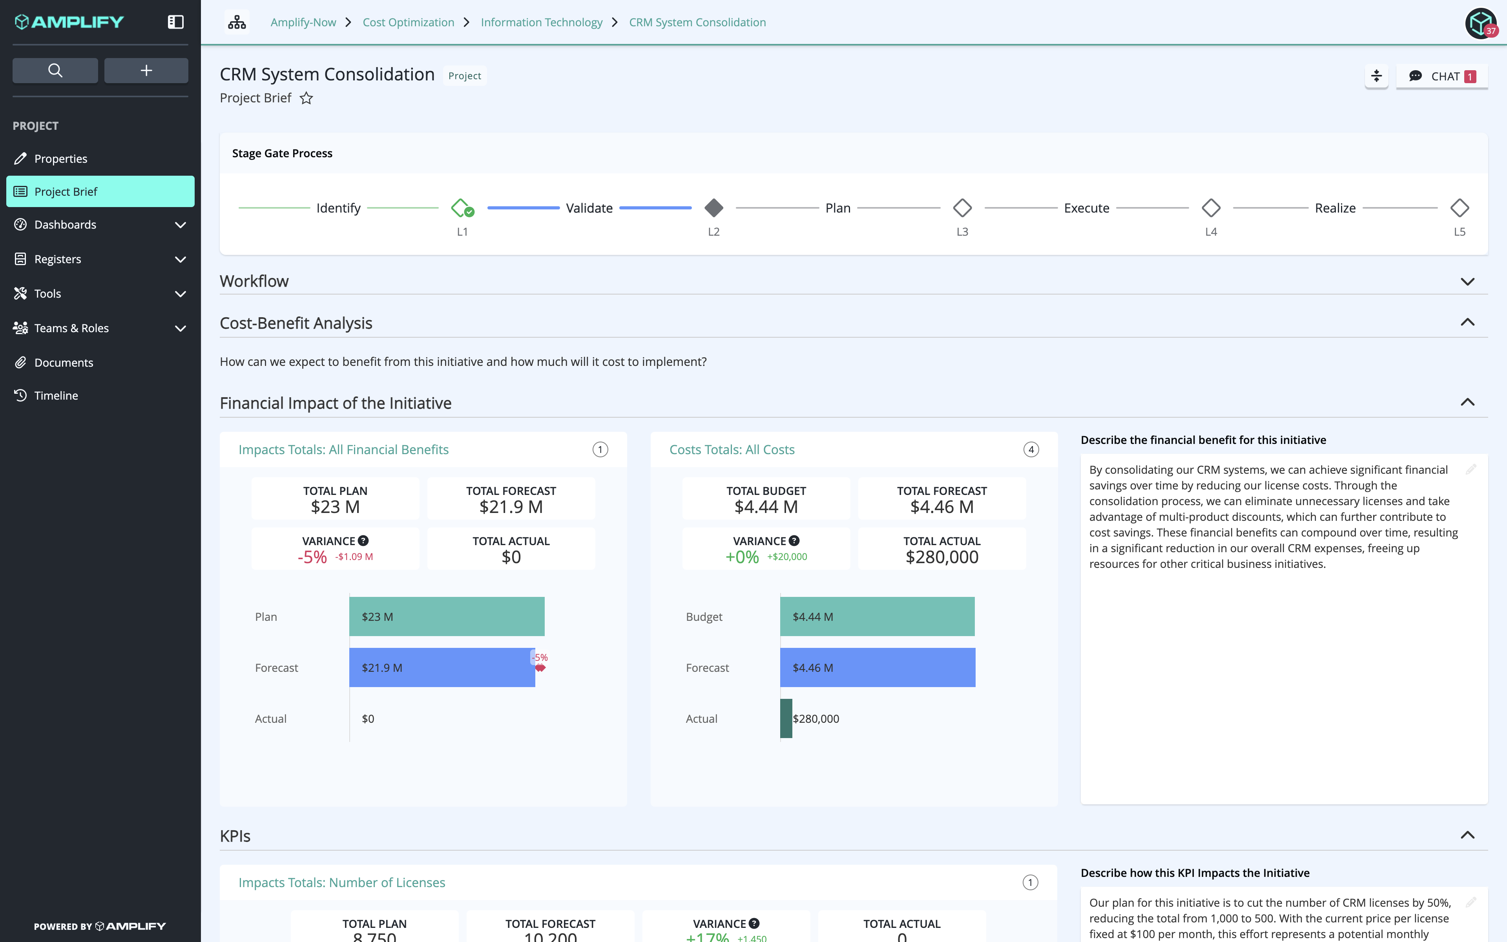Click the help icon beside licenses Variance

point(754,923)
